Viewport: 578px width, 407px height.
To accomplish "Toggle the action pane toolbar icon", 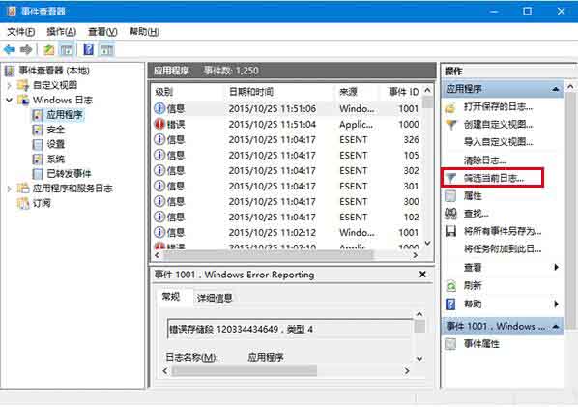I will pyautogui.click(x=107, y=49).
